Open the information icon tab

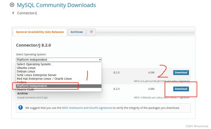(x=91, y=32)
